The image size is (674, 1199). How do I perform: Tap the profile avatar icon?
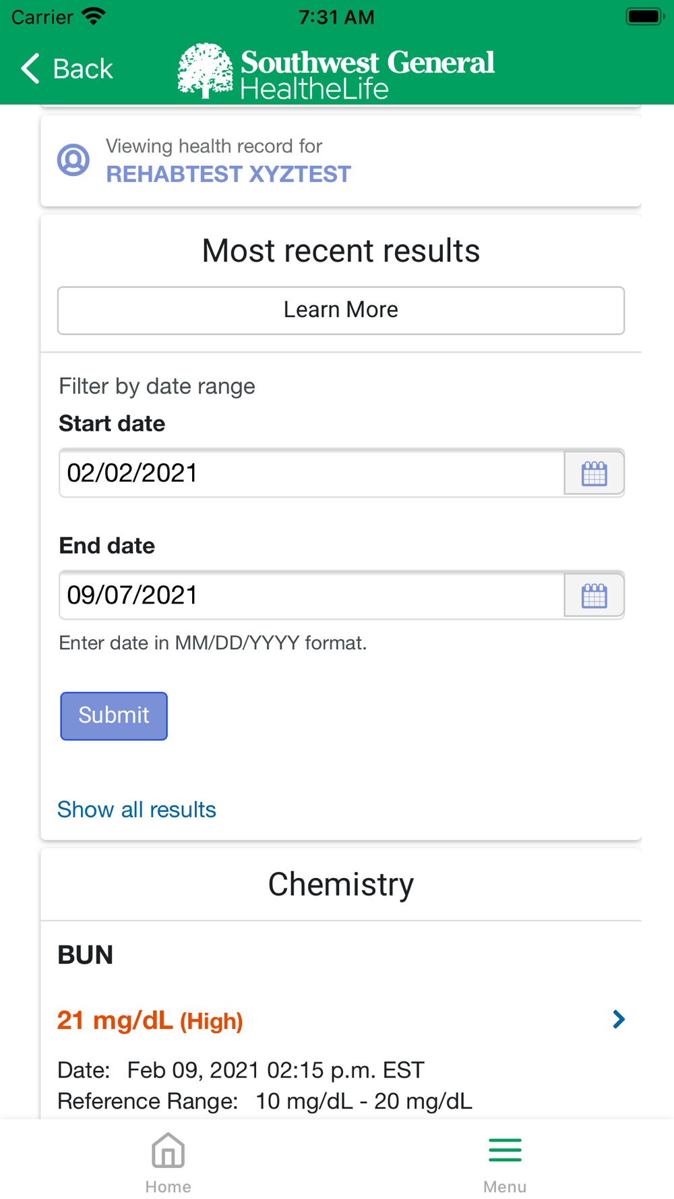[x=73, y=160]
